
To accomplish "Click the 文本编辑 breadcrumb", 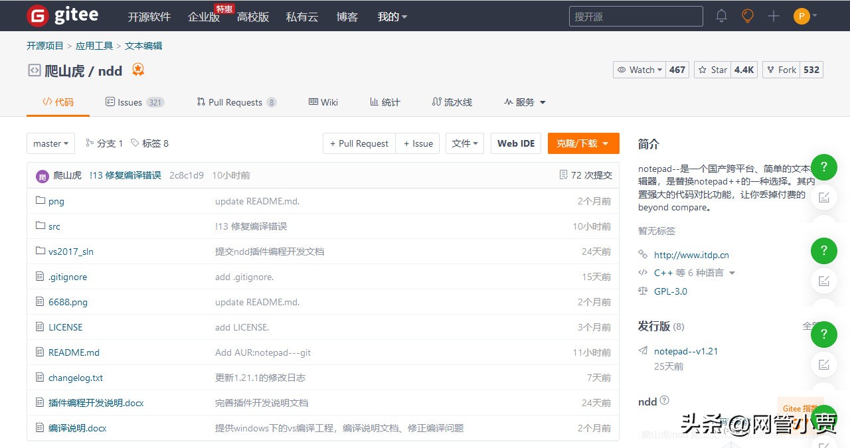I will click(143, 46).
